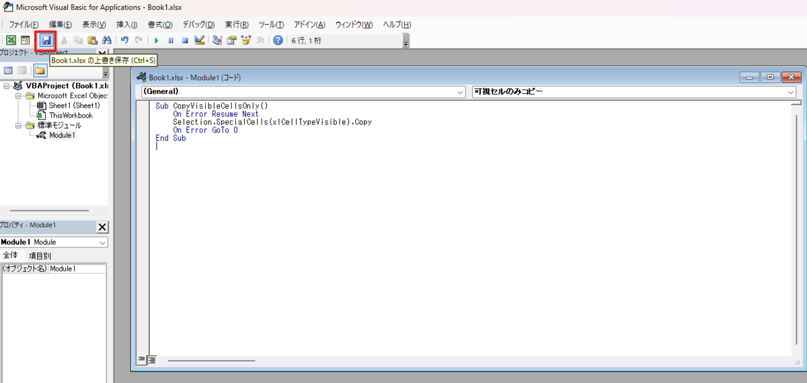Click the 'Sub CopyVisibleCellsOnly()' code line
807x383 pixels.
click(x=212, y=106)
